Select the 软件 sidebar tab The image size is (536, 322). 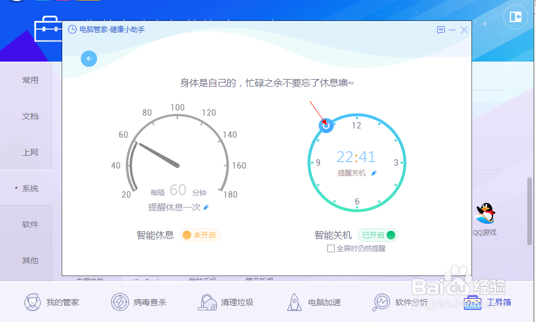(30, 224)
